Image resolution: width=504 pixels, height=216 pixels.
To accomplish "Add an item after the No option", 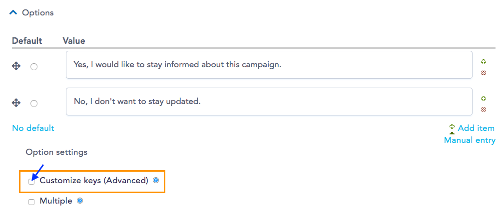I will (x=483, y=99).
